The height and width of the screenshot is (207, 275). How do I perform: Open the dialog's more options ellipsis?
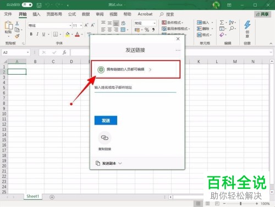[178, 50]
